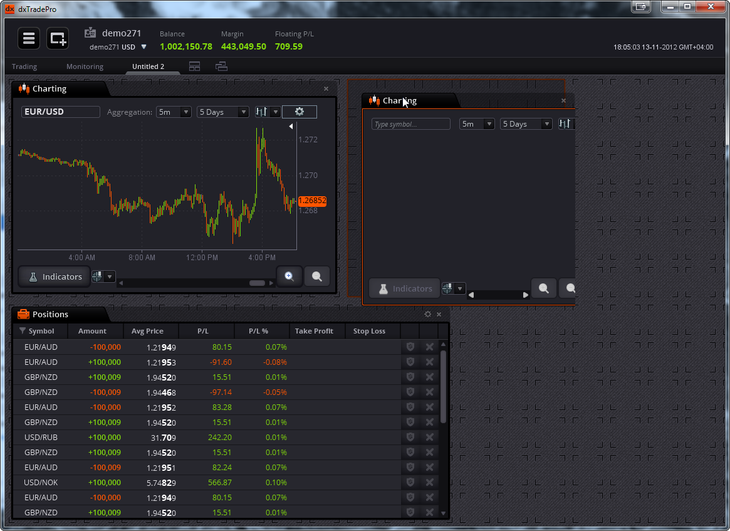The image size is (730, 531).
Task: Zoom out on the EUR/USD chart
Action: coord(317,276)
